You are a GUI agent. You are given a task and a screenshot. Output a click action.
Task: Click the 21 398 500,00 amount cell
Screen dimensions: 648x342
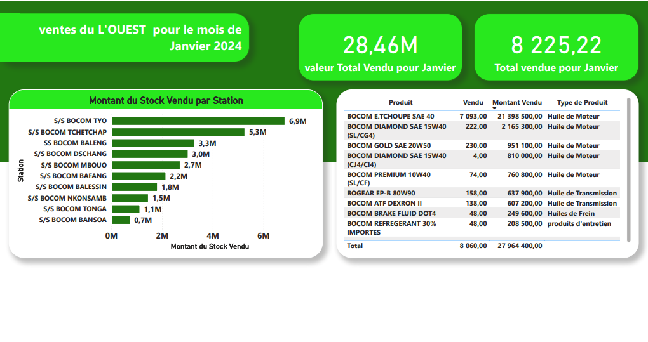coord(520,116)
